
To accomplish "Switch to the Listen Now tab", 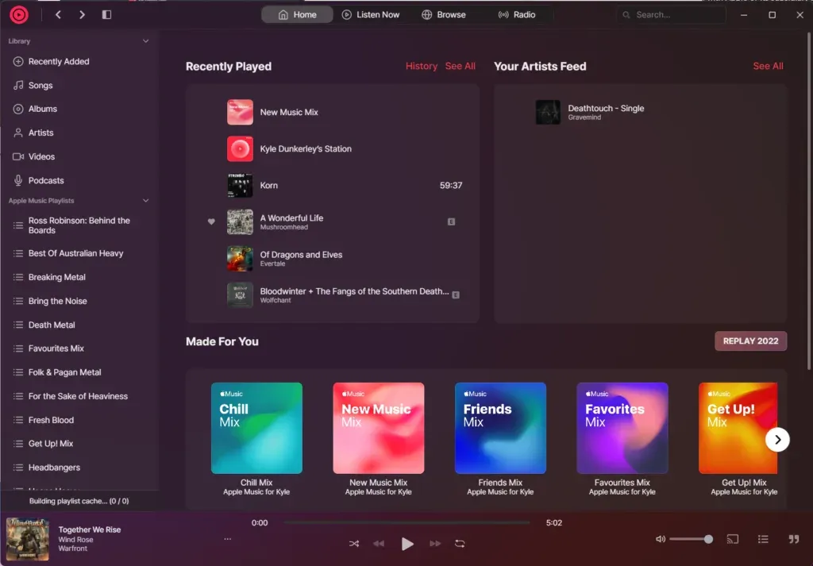I will pos(370,14).
